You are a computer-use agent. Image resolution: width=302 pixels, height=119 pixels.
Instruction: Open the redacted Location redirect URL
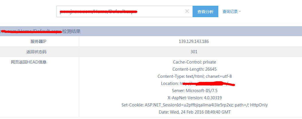pos(206,84)
